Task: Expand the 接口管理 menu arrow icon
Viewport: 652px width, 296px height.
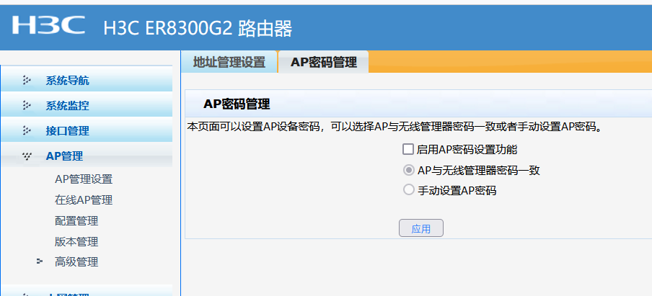Action: pyautogui.click(x=27, y=131)
